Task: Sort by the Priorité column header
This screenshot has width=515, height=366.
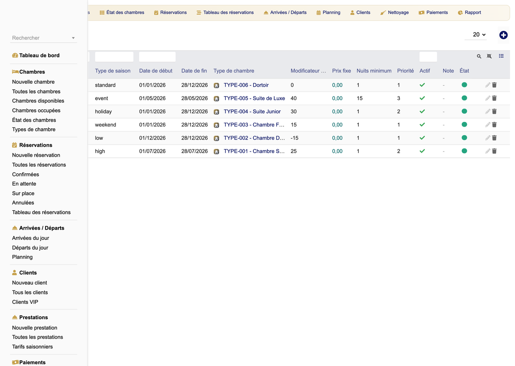Action: pyautogui.click(x=406, y=71)
